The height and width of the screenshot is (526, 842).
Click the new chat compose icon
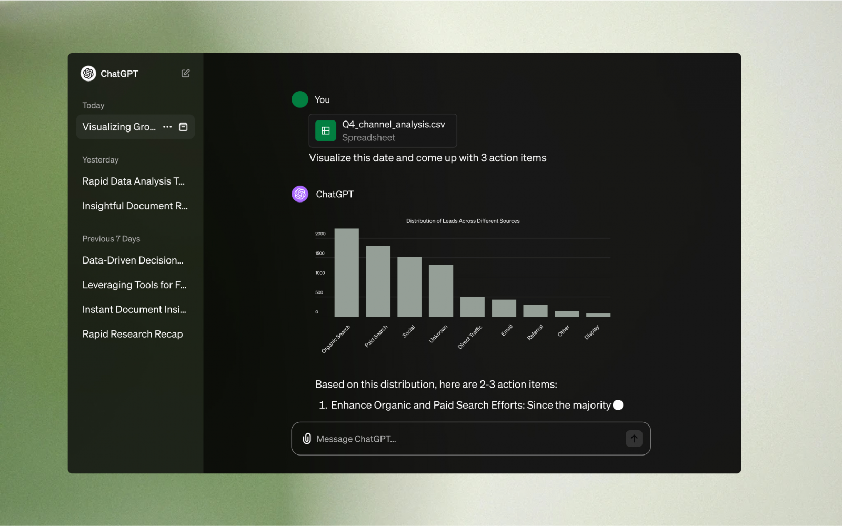[186, 74]
